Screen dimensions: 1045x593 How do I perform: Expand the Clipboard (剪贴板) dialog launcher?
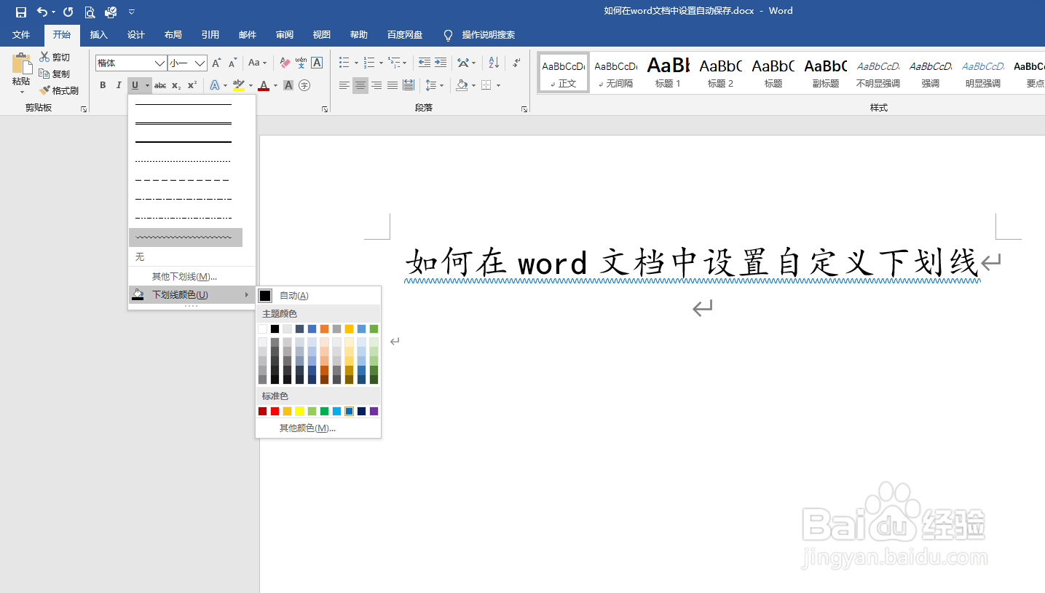(84, 109)
